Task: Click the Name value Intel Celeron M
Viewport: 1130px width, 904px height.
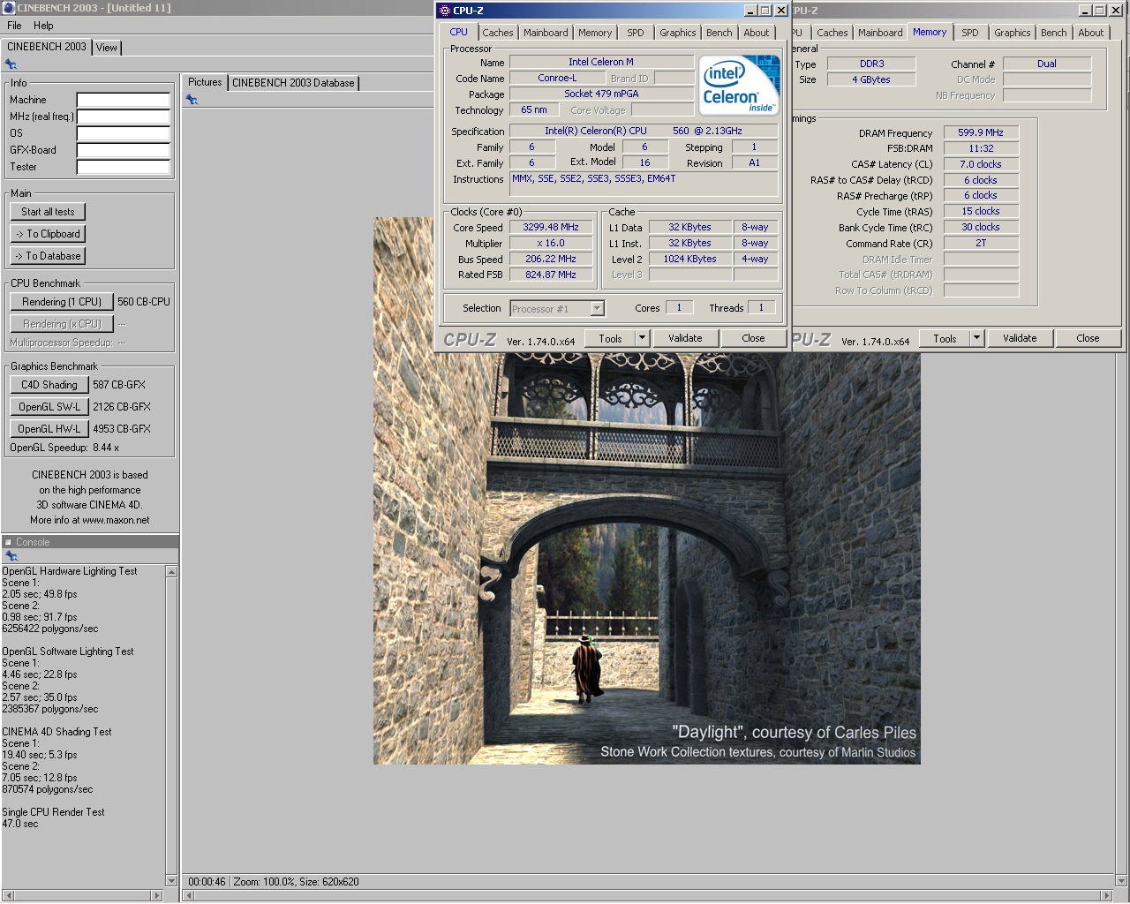Action: [601, 62]
